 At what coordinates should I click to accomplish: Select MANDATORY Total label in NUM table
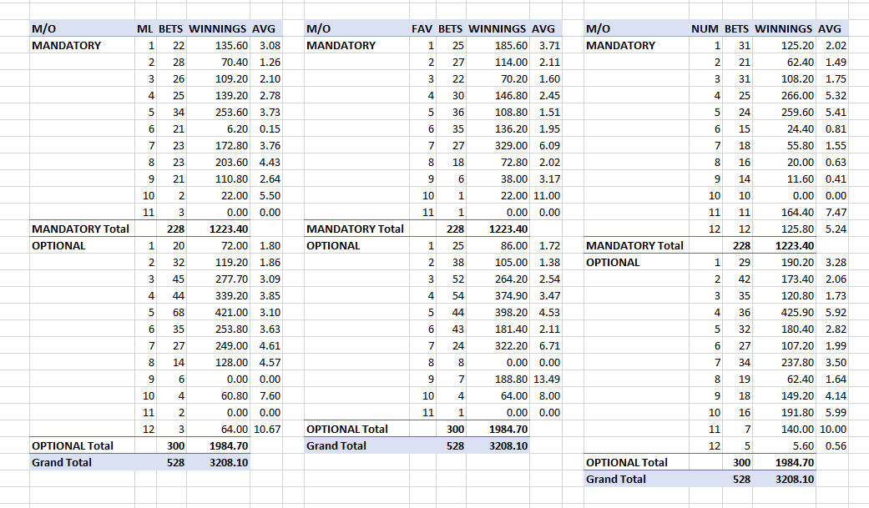tap(635, 245)
